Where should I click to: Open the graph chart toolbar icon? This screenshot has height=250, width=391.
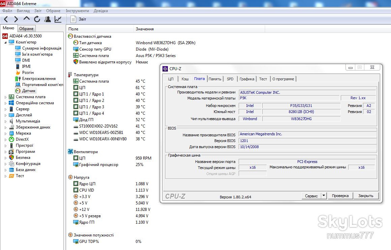[58, 19]
